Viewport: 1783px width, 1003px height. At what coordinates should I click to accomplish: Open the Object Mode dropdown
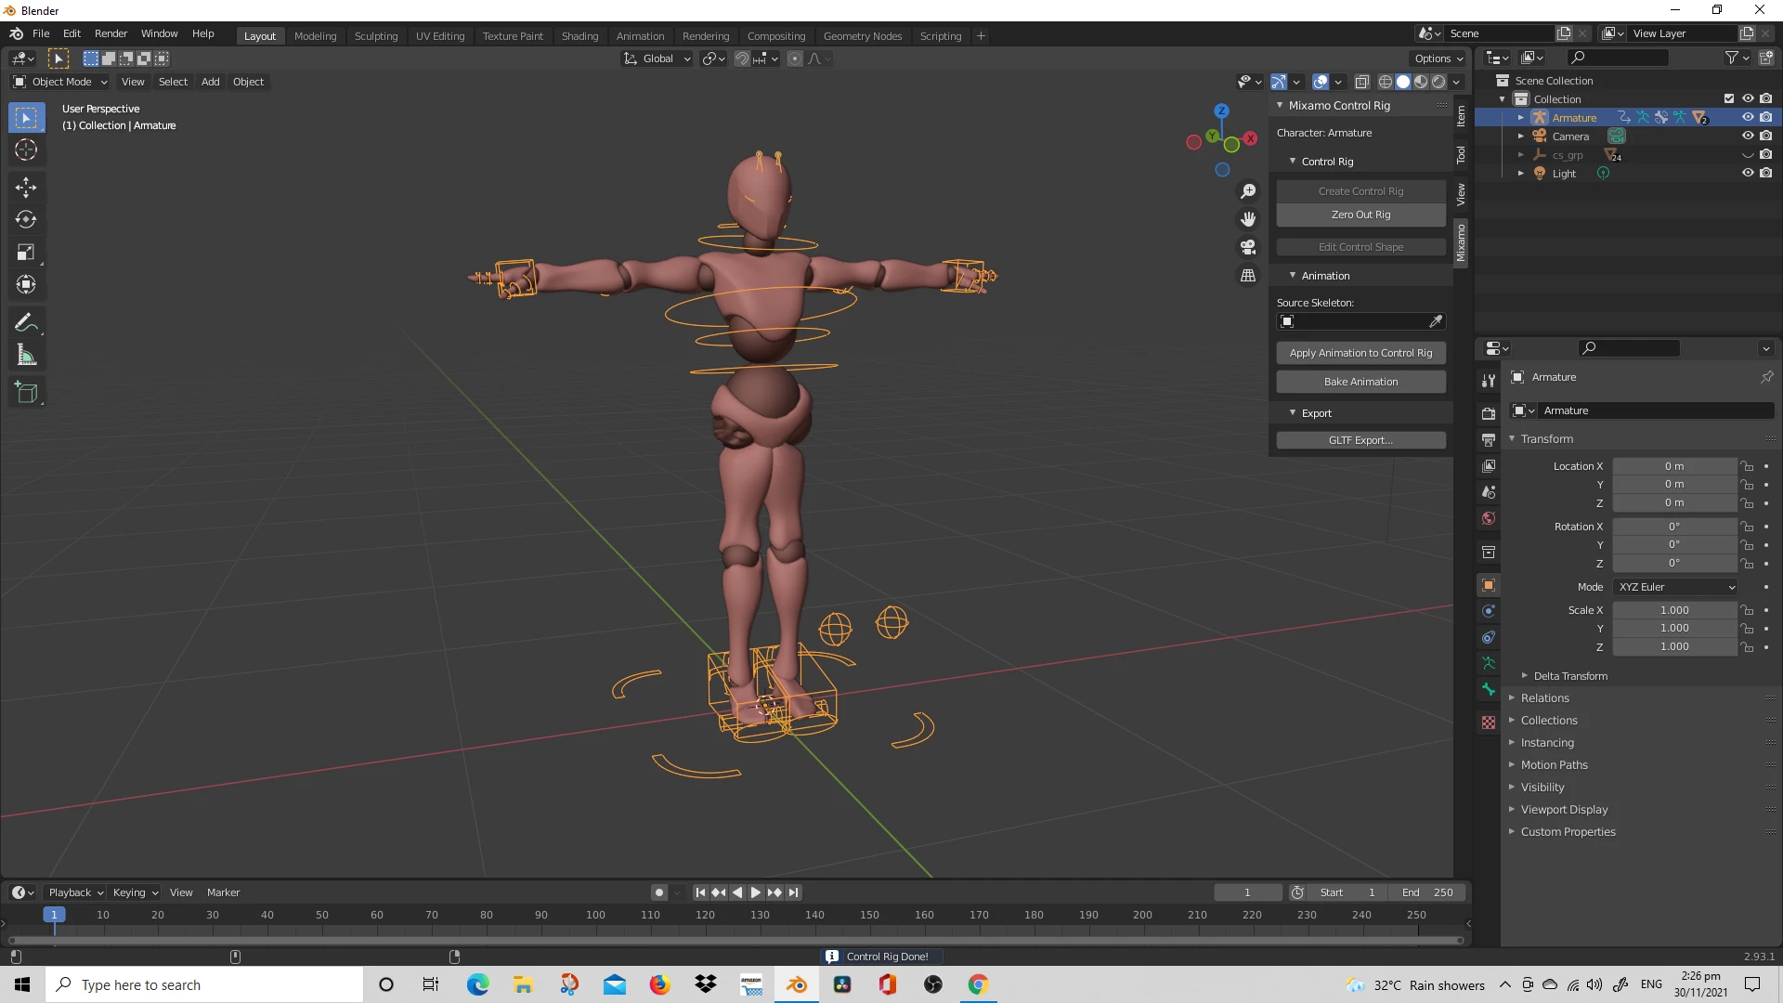60,82
